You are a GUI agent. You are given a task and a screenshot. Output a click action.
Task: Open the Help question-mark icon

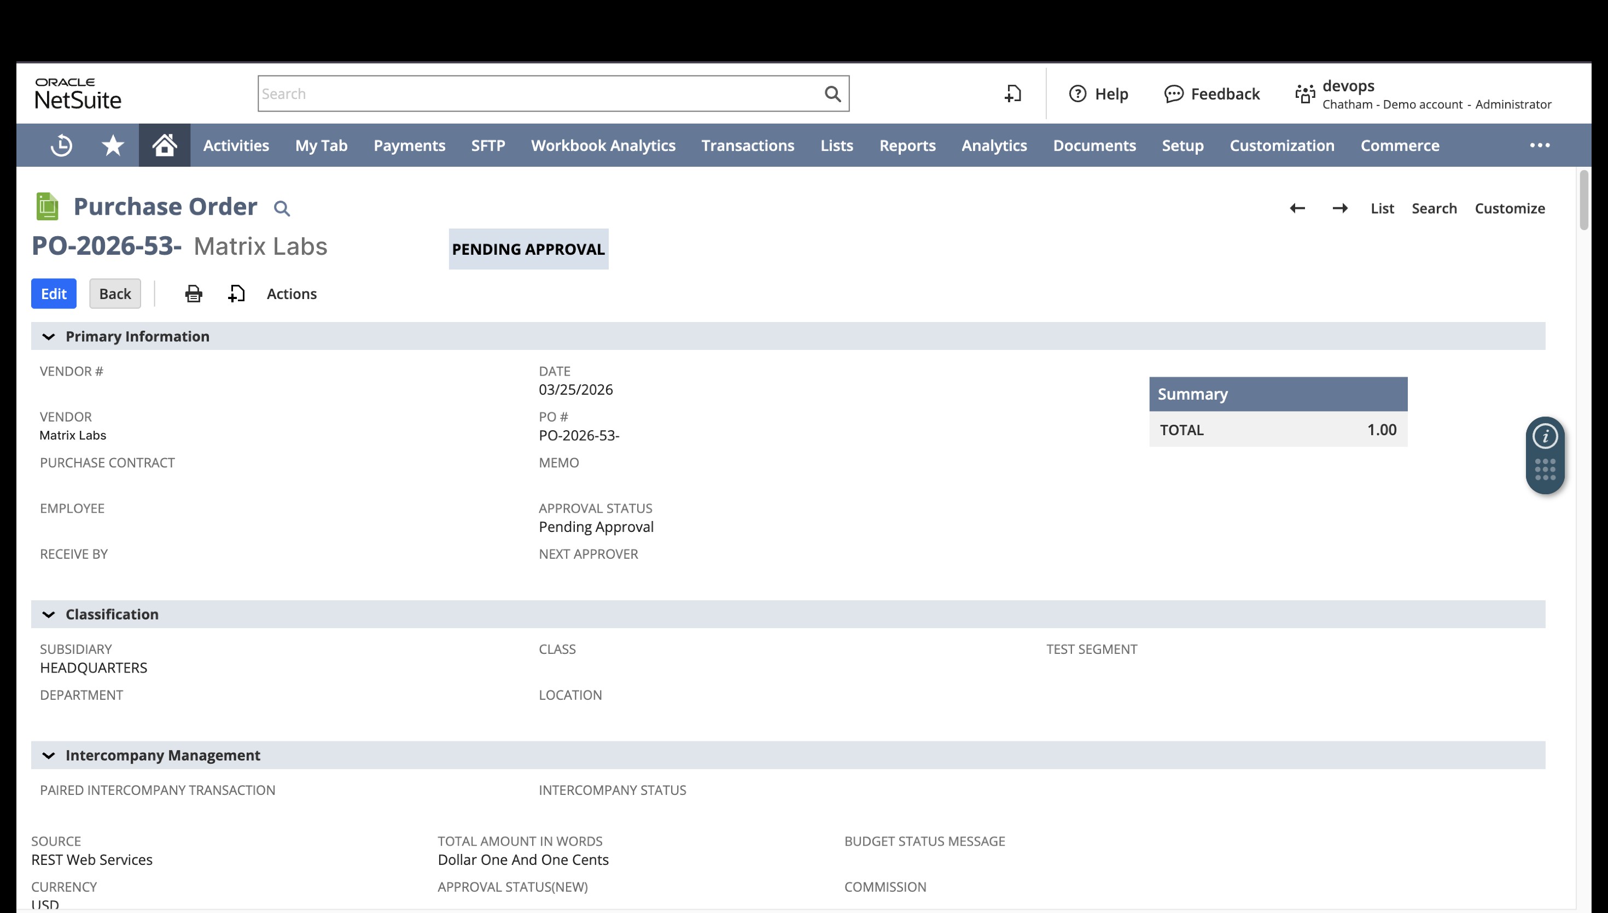(x=1077, y=94)
